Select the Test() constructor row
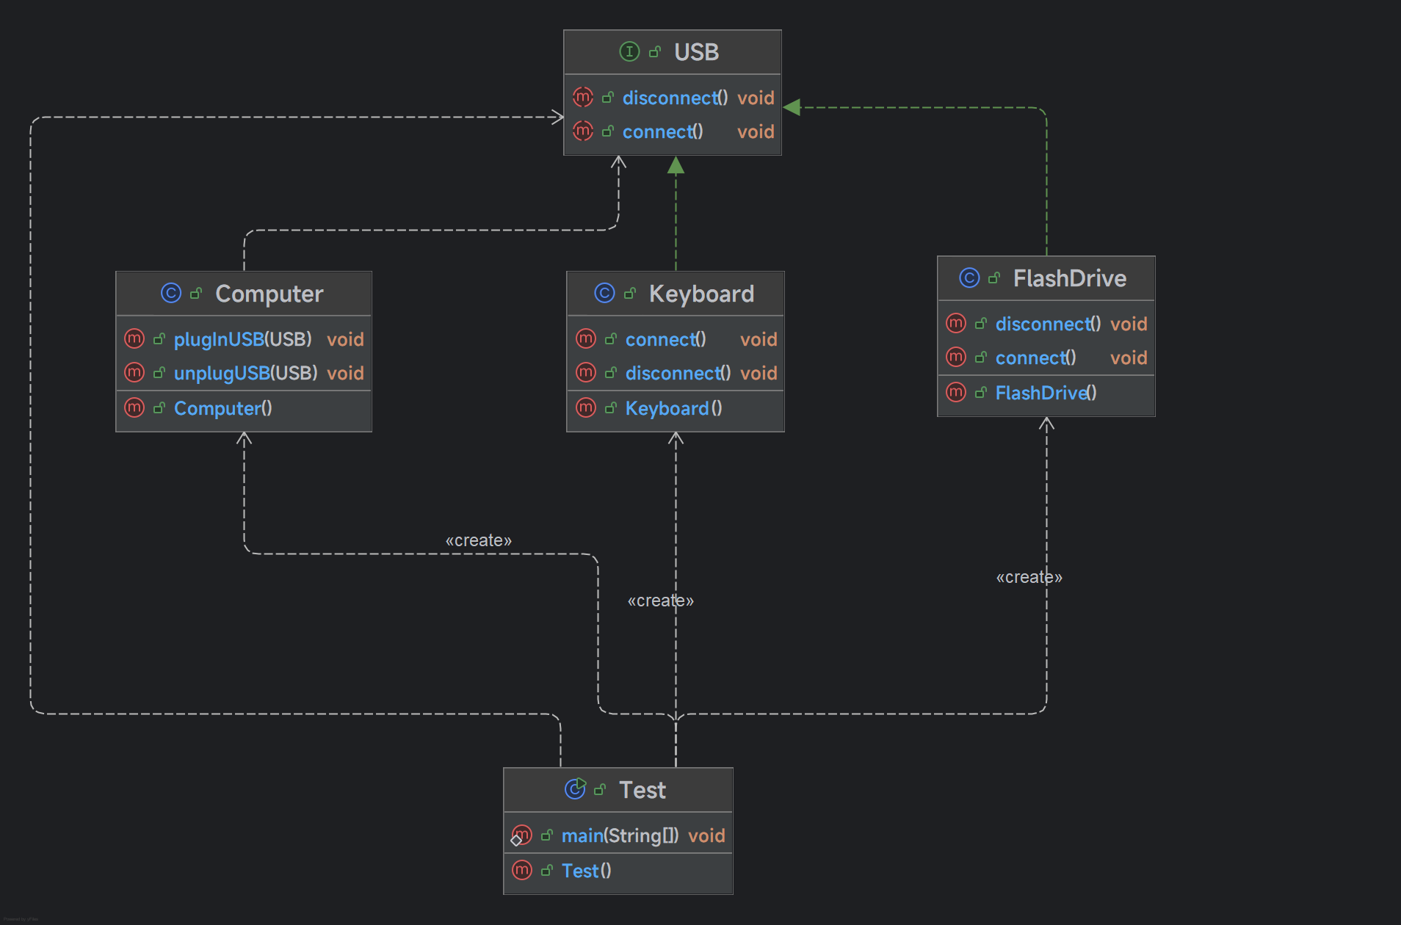 click(x=586, y=871)
